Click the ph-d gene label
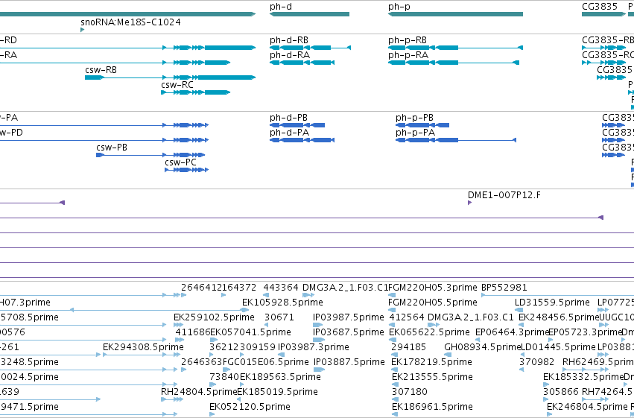The image size is (634, 418). pyautogui.click(x=281, y=7)
